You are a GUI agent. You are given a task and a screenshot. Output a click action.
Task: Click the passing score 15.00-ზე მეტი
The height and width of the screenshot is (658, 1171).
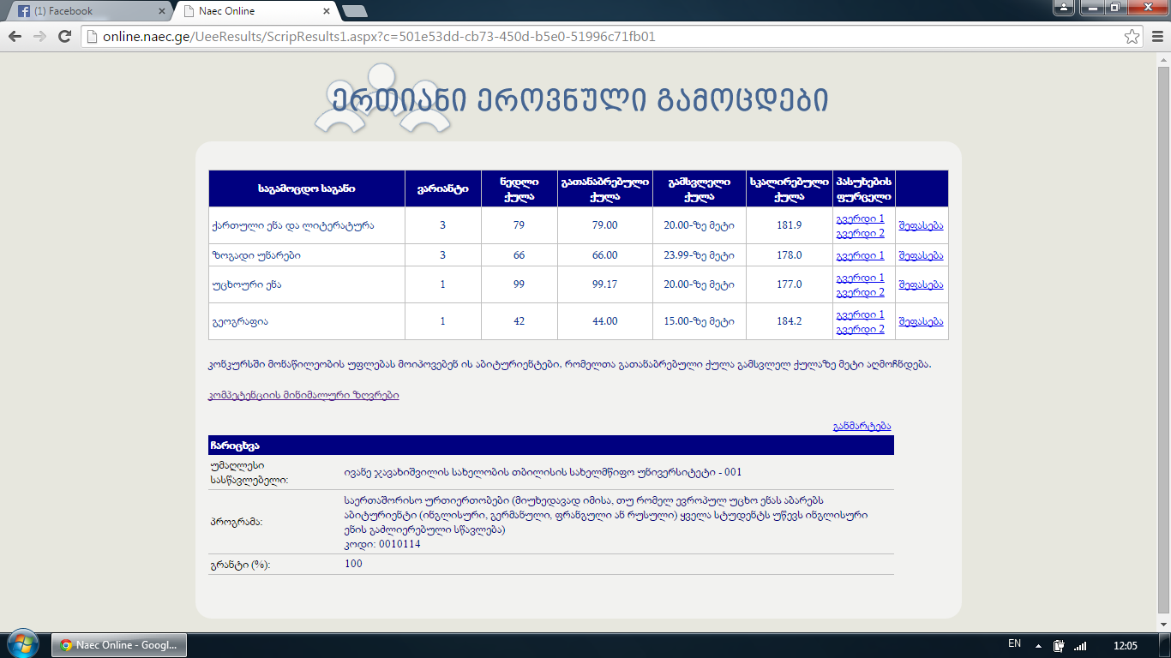(700, 321)
